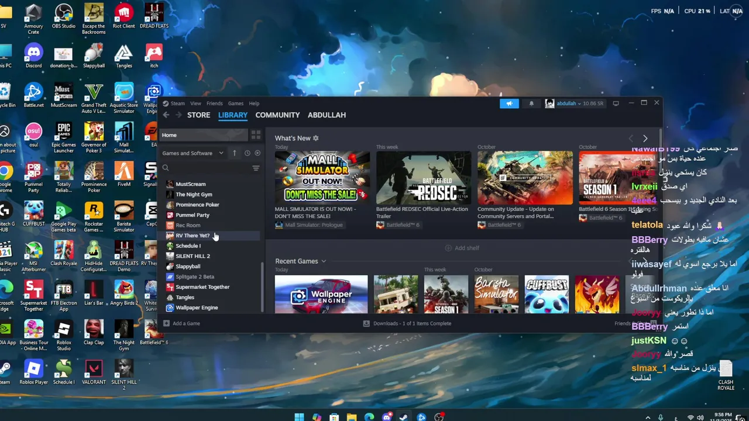This screenshot has height=421, width=749.
Task: Click the game list scrollbar
Action: [262, 287]
